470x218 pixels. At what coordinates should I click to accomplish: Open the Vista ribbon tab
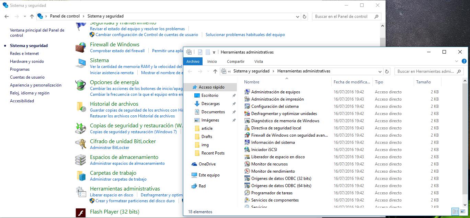tap(259, 61)
